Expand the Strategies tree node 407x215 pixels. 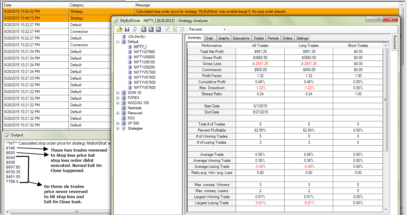point(118,128)
